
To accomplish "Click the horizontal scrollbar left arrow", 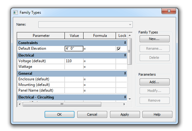I will click(x=20, y=104).
